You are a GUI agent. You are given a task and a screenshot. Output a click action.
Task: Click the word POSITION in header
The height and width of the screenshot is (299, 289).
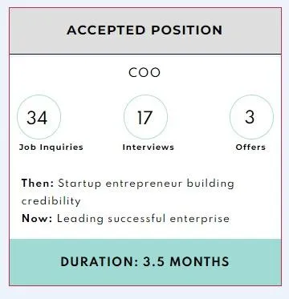click(x=187, y=30)
